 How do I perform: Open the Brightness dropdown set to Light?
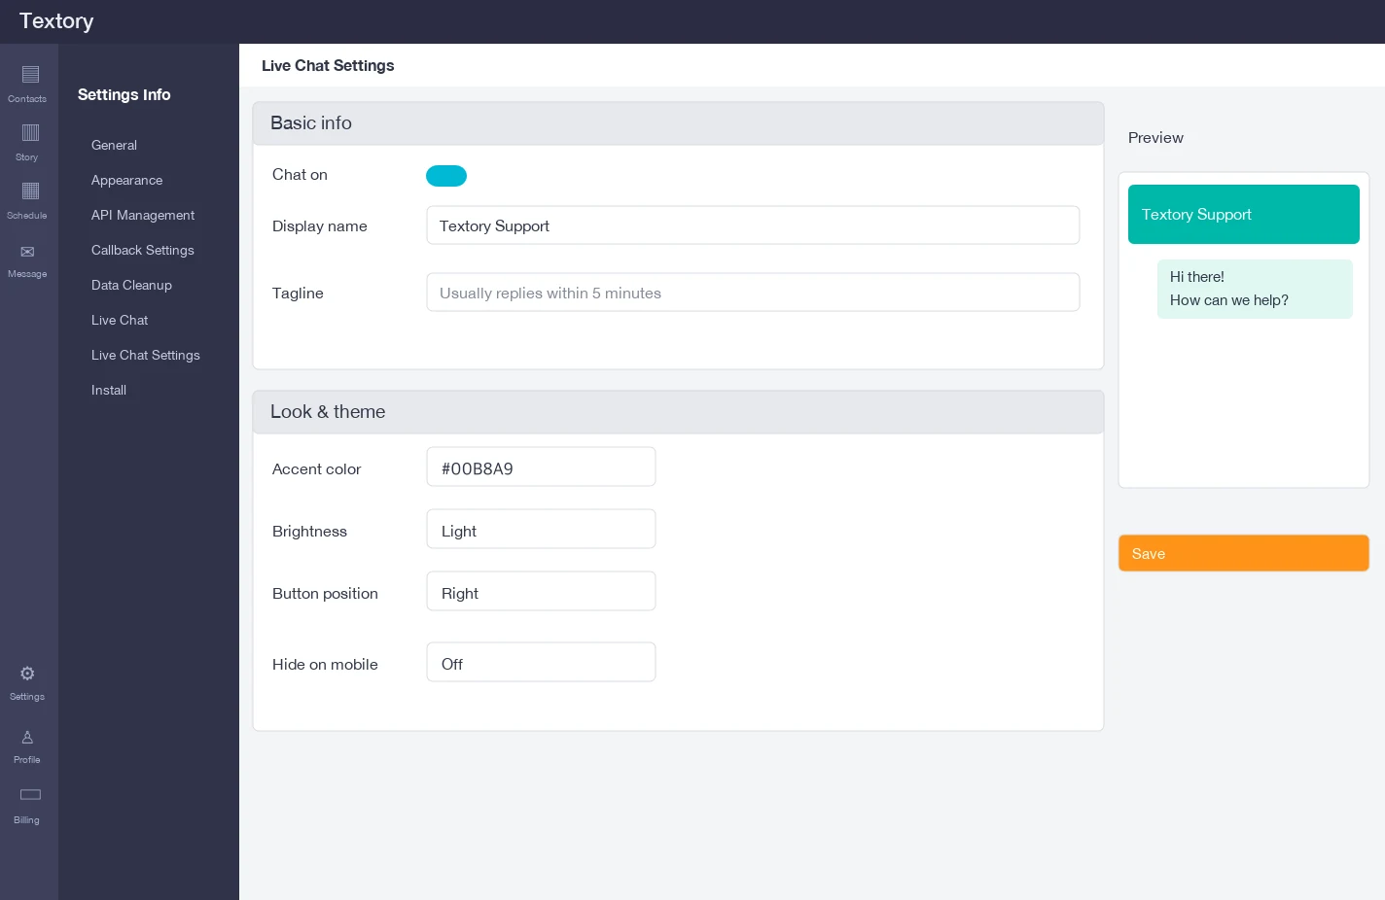pos(541,530)
